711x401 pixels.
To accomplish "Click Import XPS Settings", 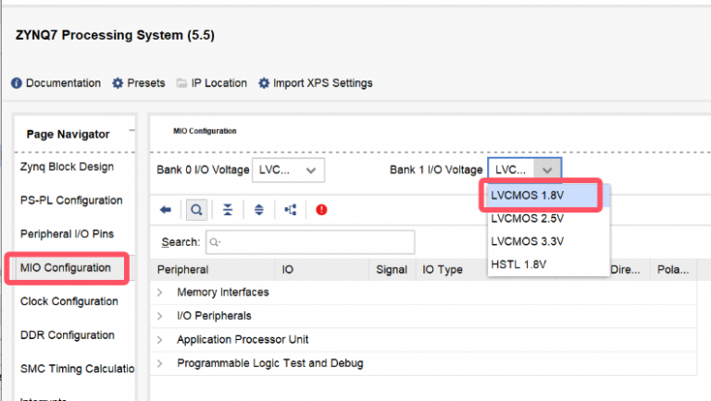I will click(x=315, y=83).
